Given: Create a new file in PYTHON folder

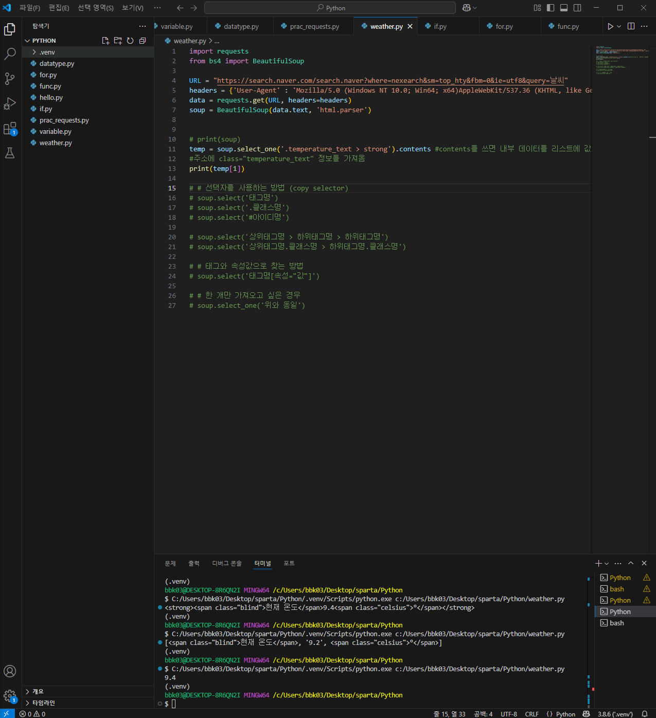Looking at the screenshot, I should pyautogui.click(x=105, y=41).
